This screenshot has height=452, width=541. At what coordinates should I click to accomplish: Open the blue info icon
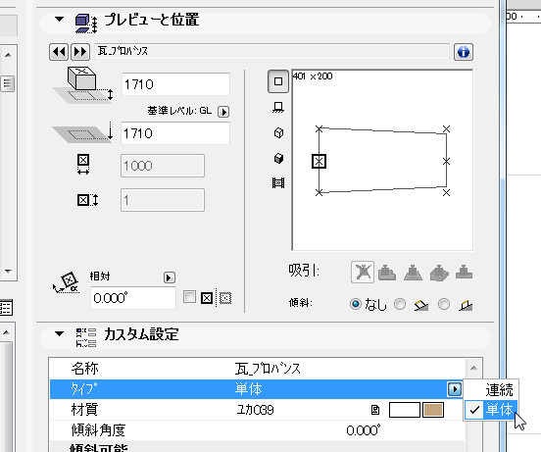point(463,52)
